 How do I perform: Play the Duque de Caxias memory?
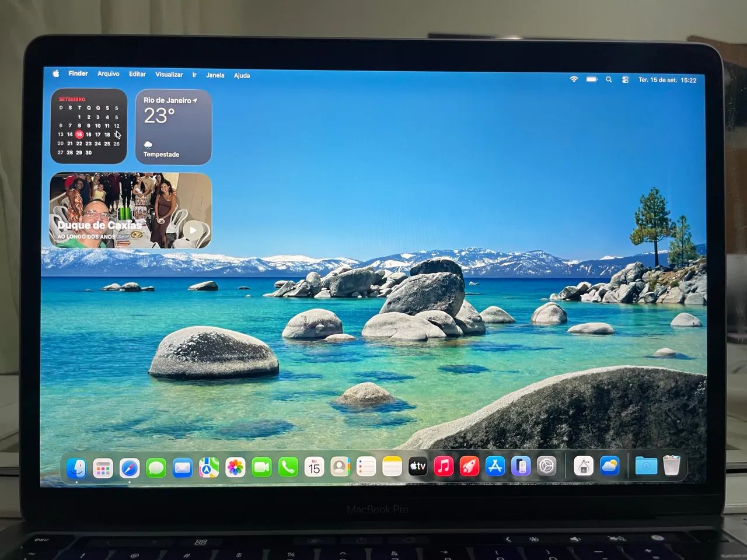[193, 230]
